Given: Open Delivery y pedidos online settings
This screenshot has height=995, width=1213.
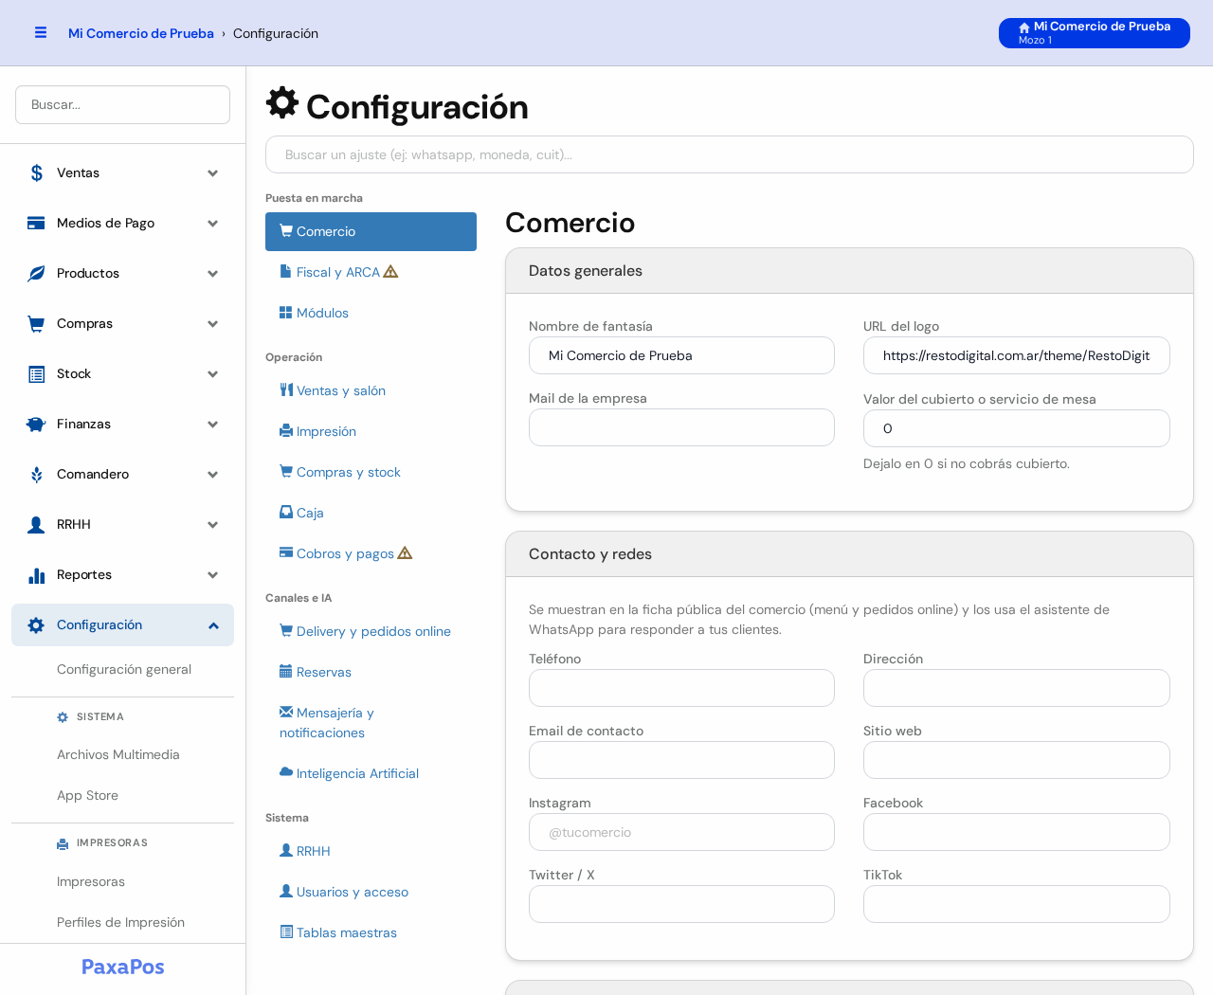Looking at the screenshot, I should click(371, 631).
